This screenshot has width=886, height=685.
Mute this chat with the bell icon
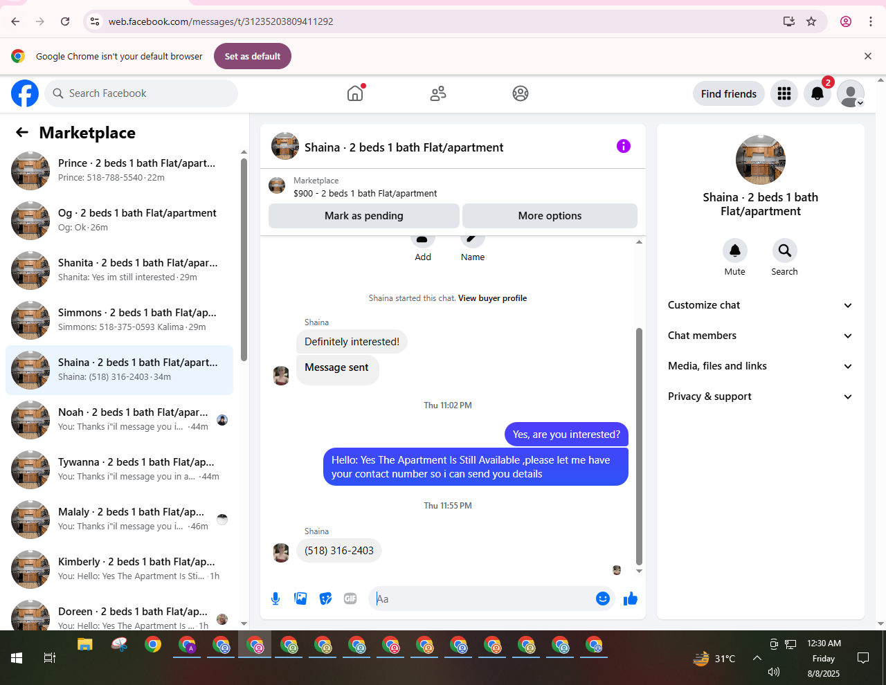click(x=735, y=250)
